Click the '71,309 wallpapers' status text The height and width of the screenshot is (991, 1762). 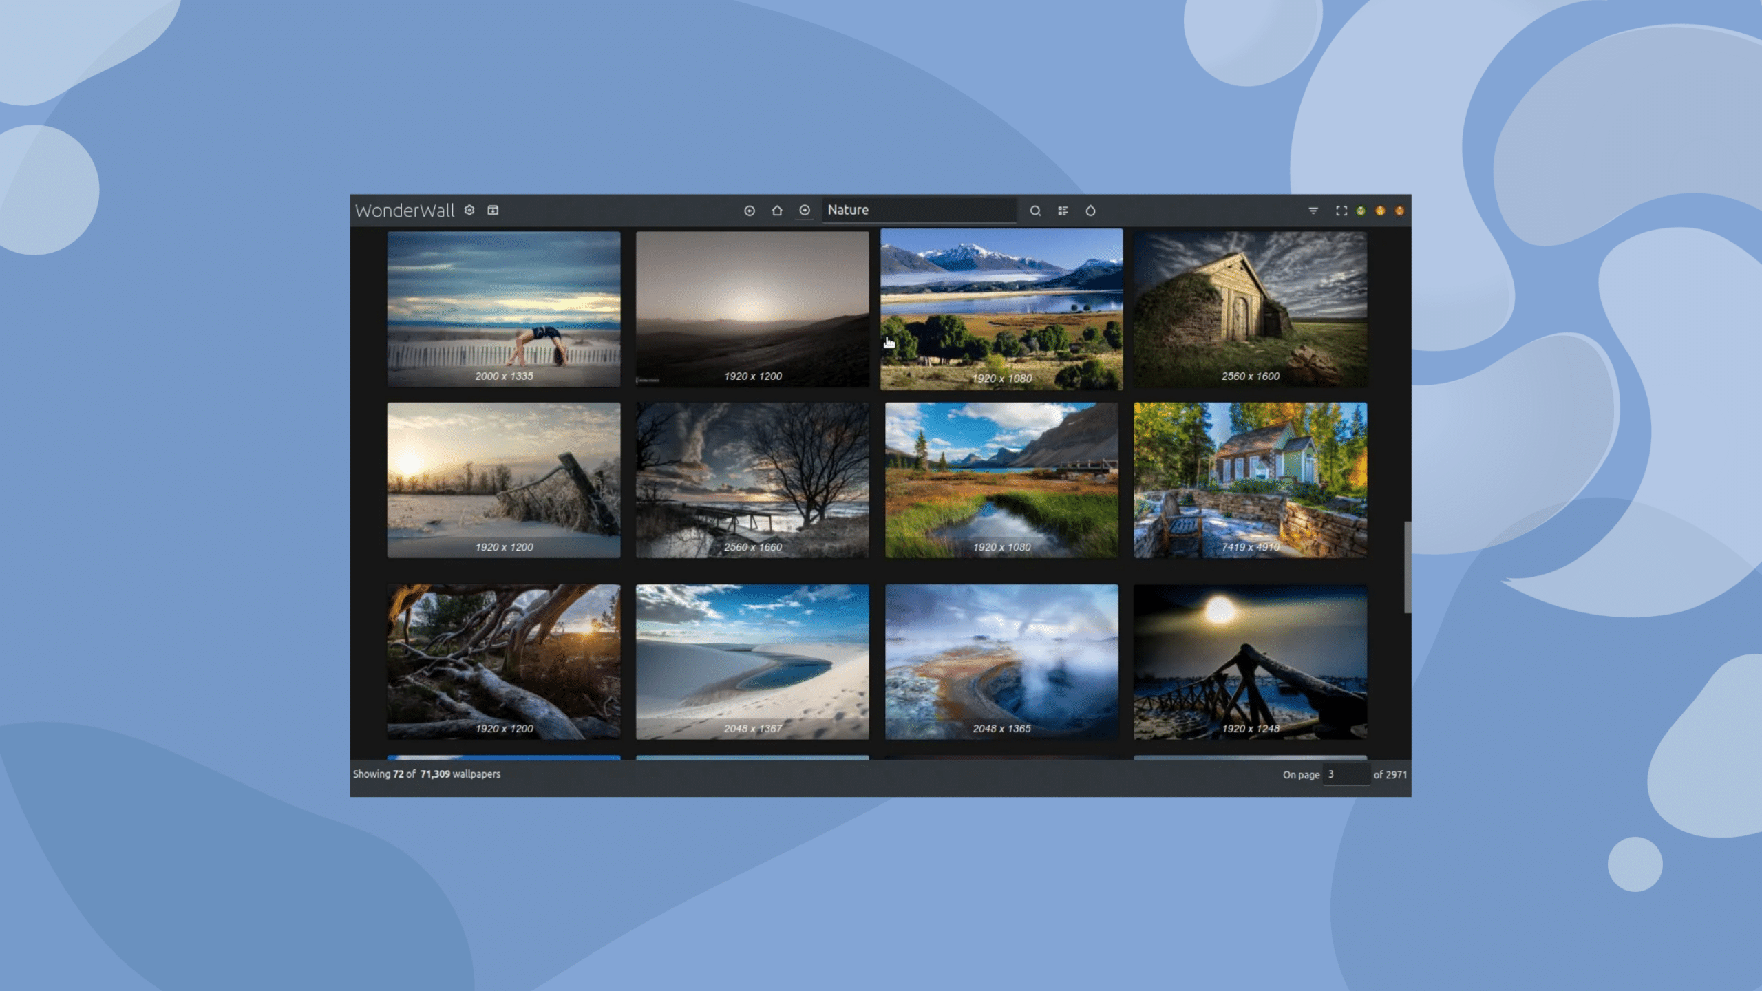tap(460, 774)
